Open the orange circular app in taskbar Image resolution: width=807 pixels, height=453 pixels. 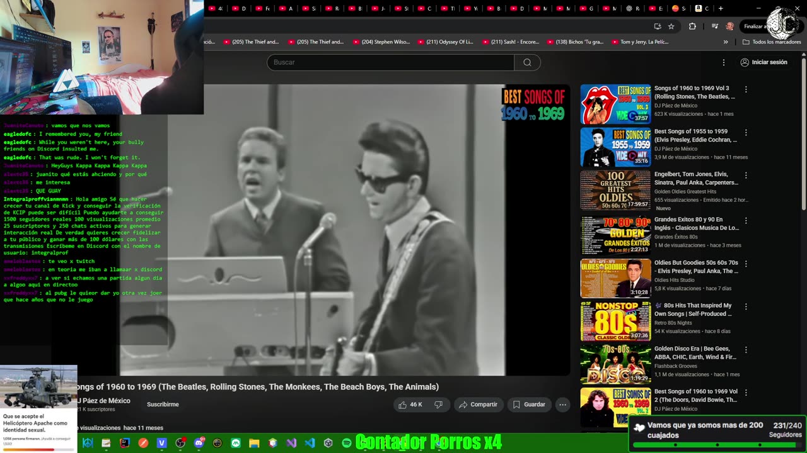(143, 443)
